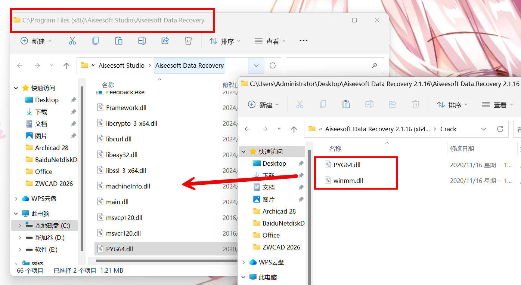Click the horizontal scrollbar under the Data Recovery file list

coord(164,261)
